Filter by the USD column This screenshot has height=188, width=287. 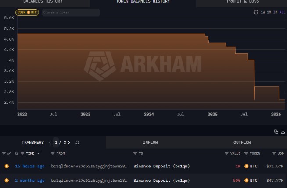point(274,153)
